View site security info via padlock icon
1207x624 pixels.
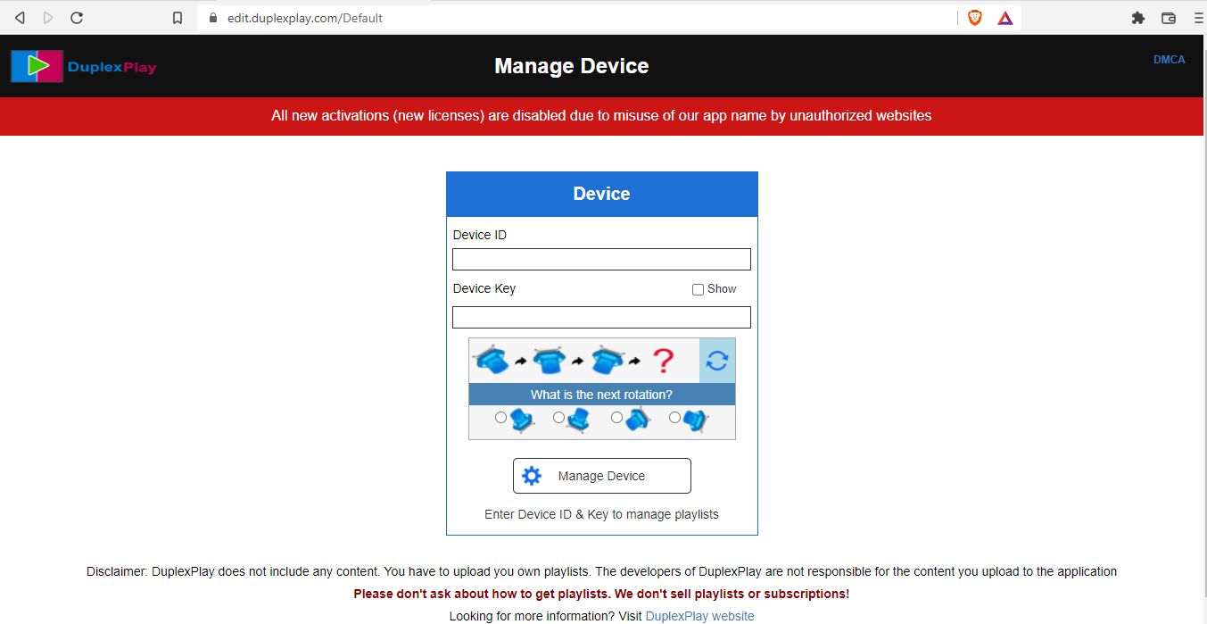pos(212,17)
